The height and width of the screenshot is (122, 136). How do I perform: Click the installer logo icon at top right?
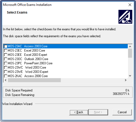coord(125,17)
